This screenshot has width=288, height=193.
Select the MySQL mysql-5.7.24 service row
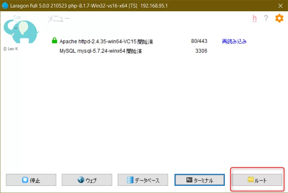pos(101,51)
